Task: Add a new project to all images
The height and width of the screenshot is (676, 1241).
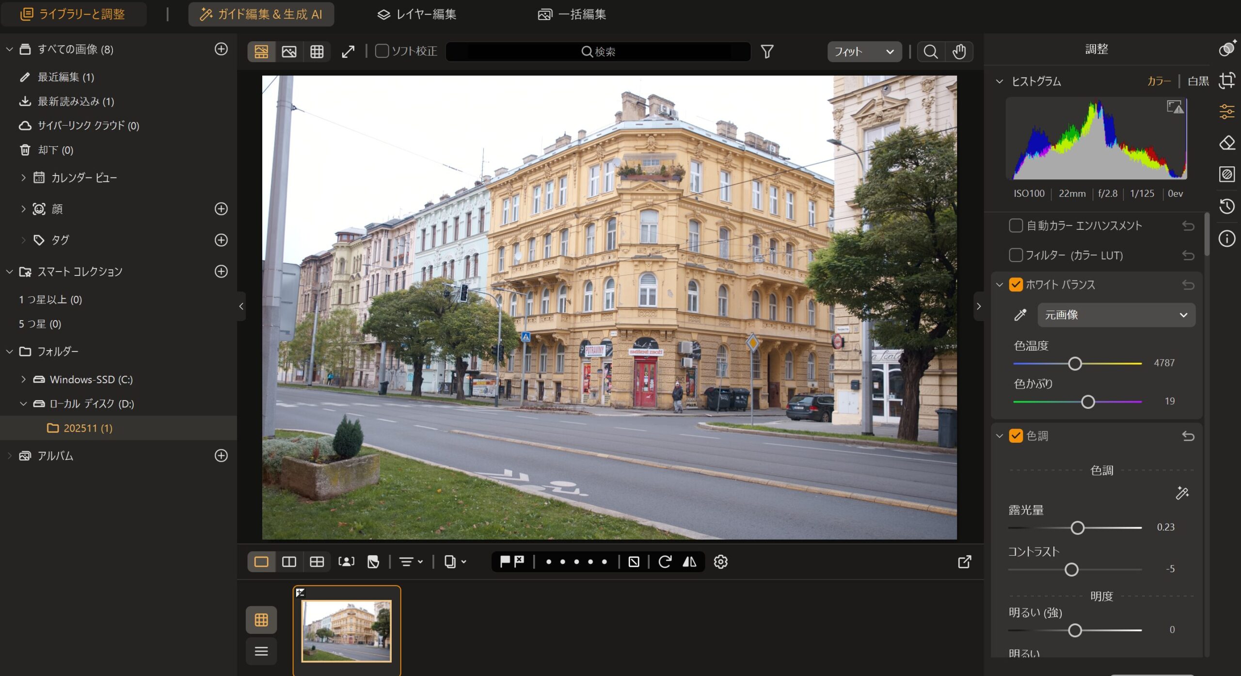Action: pyautogui.click(x=221, y=49)
